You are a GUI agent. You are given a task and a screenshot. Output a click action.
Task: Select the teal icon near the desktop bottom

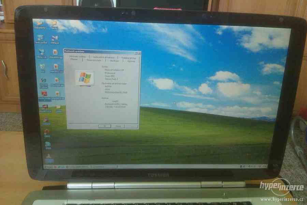click(48, 146)
